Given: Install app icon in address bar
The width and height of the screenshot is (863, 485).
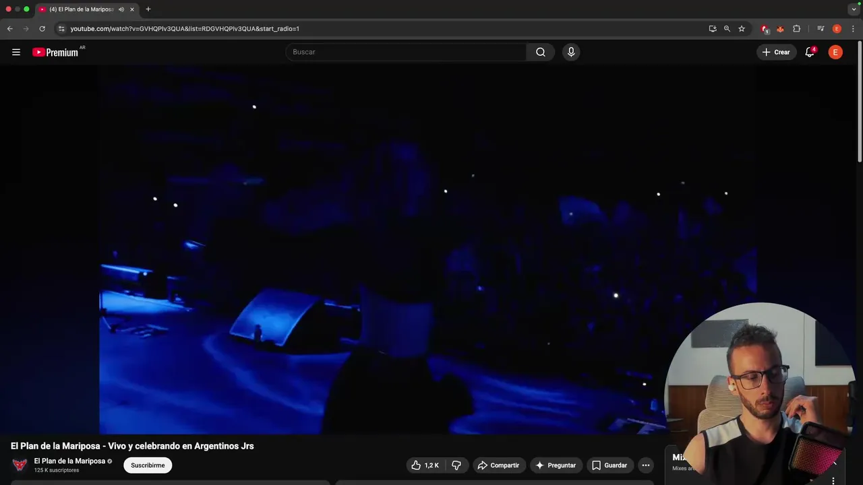Looking at the screenshot, I should click(x=713, y=28).
